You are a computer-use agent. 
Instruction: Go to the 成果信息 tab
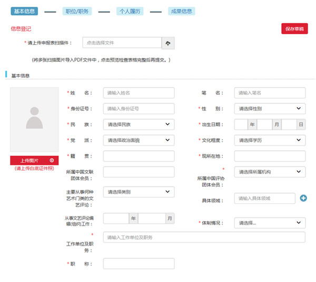point(181,11)
